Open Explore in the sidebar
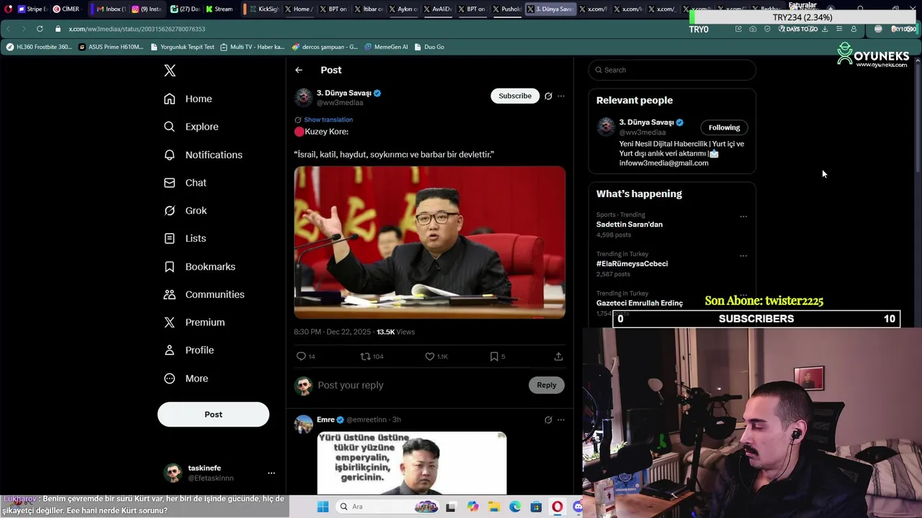 click(191, 127)
